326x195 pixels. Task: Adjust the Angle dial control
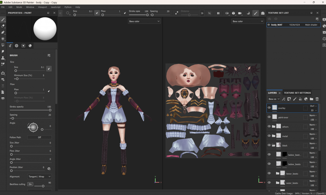click(33, 127)
